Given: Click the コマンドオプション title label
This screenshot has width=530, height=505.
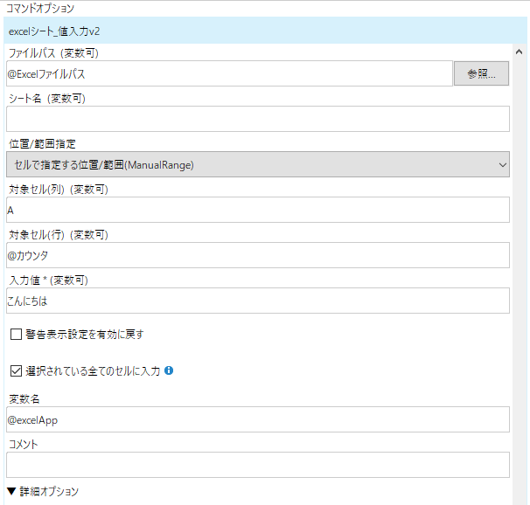Looking at the screenshot, I should [40, 9].
